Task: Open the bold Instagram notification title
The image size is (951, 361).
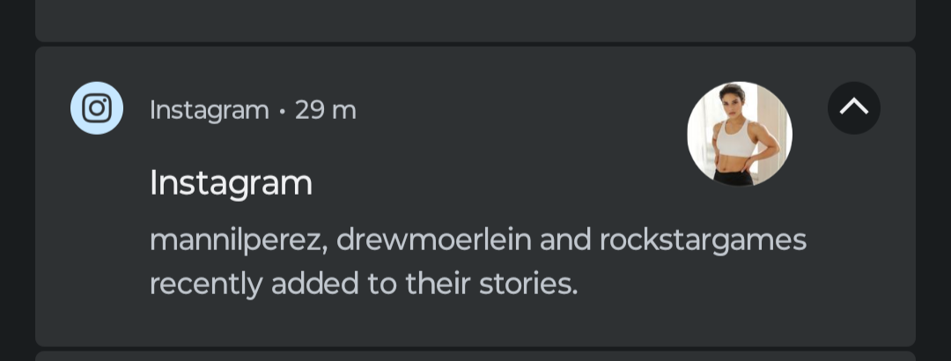Action: [x=231, y=182]
